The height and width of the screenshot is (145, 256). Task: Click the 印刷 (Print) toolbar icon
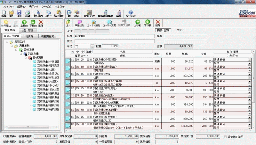click(x=28, y=13)
